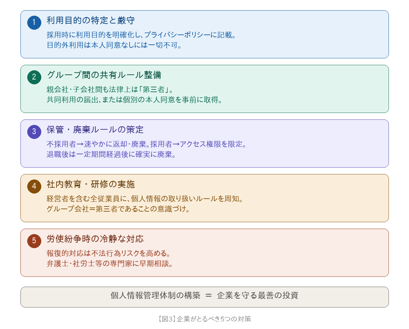Viewport: 409px width, 329px height.
Task: Click the line starting with 不採用者→速やかに返却
Action: coord(147,144)
